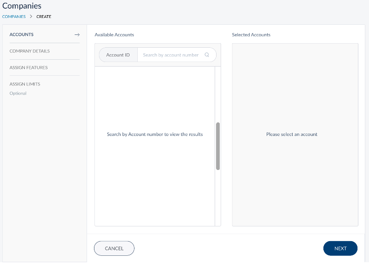Click the Optional label under ASSIGN LIMITS

[18, 93]
